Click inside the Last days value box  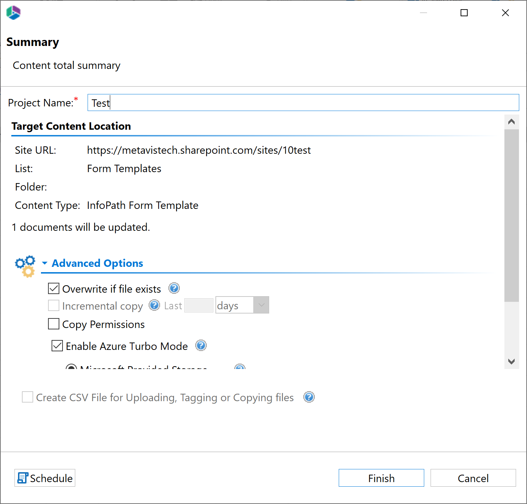pyautogui.click(x=199, y=305)
